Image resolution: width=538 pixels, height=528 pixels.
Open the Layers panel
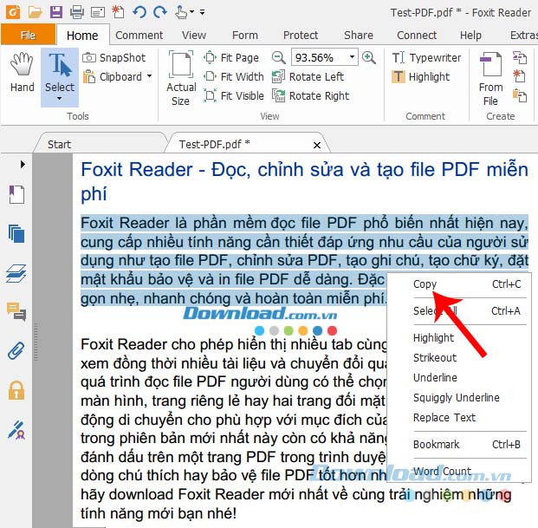pos(16,273)
